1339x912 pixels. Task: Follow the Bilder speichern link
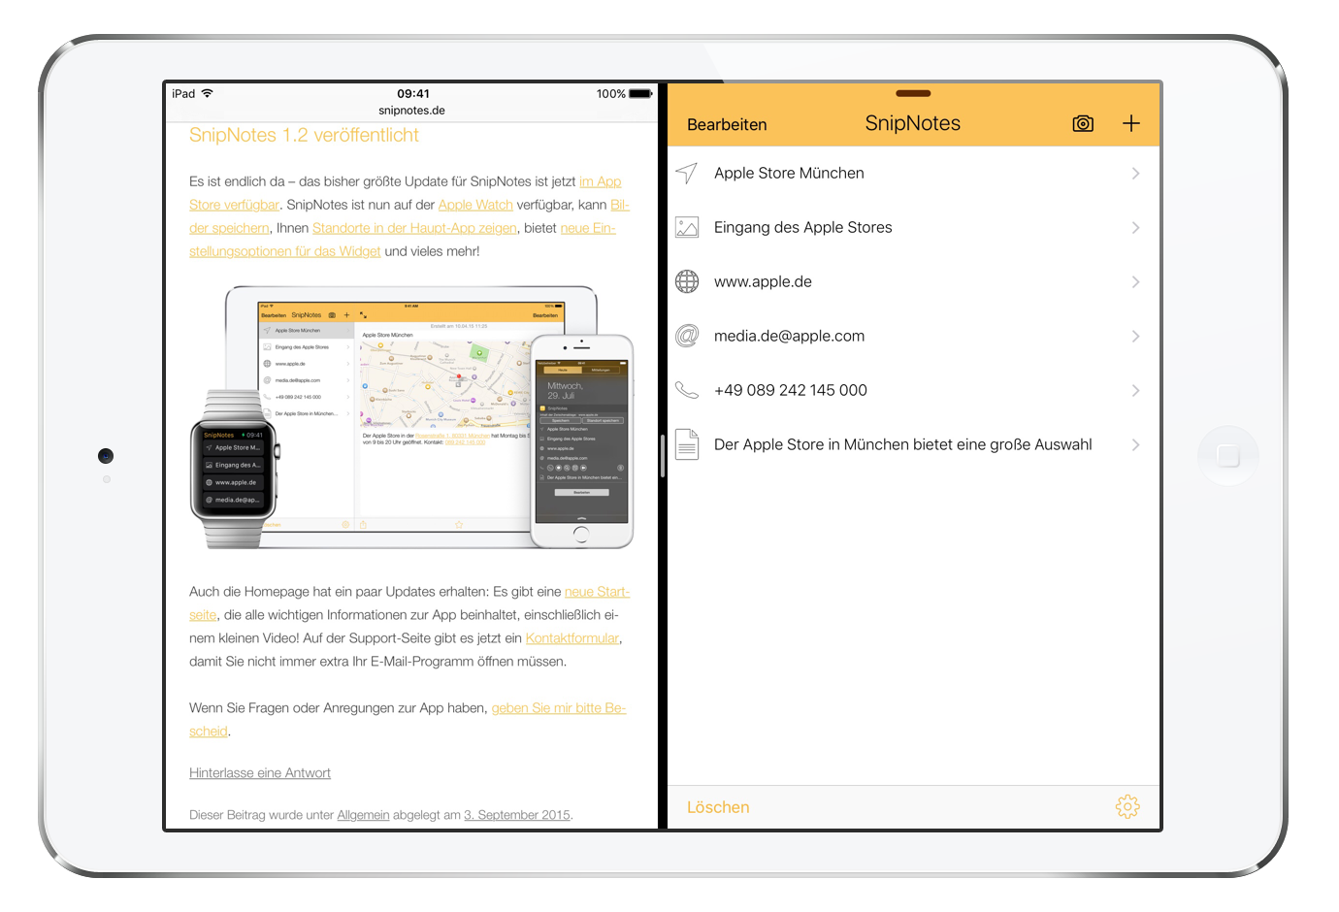[229, 228]
